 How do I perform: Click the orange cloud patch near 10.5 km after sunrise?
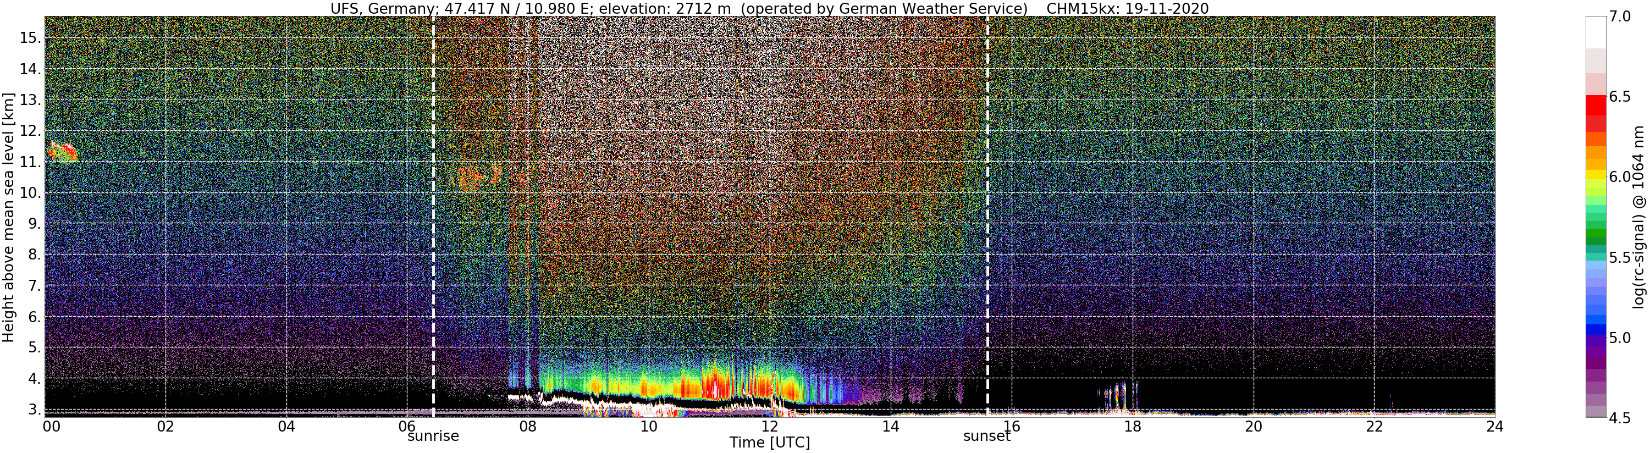477,178
